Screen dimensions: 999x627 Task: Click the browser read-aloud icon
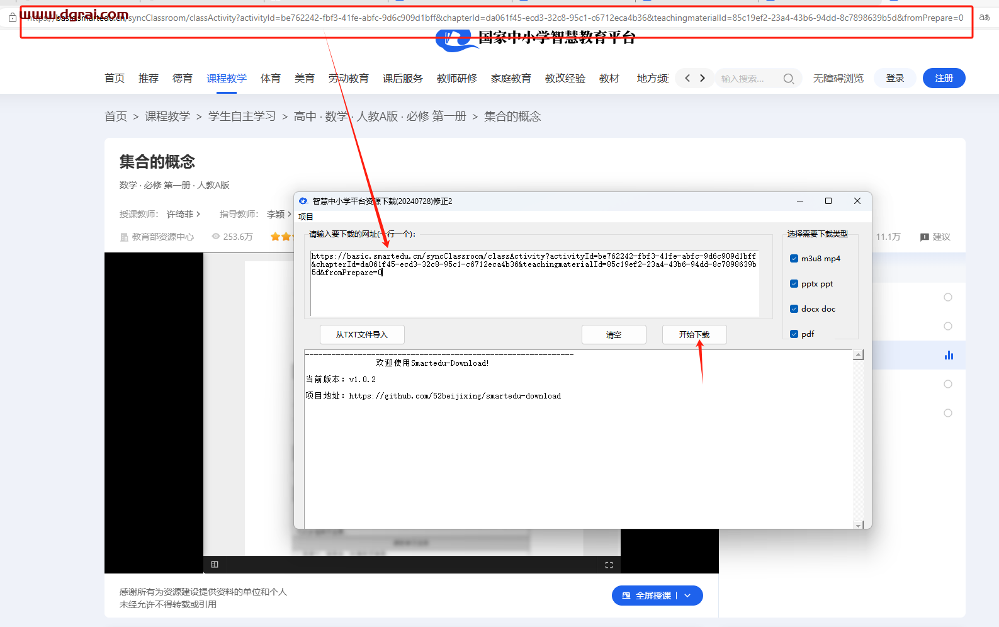point(985,18)
